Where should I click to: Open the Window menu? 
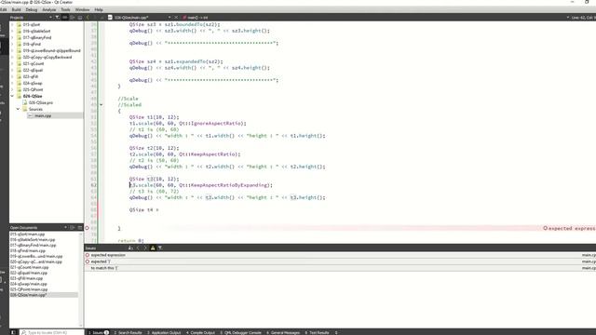click(x=82, y=9)
